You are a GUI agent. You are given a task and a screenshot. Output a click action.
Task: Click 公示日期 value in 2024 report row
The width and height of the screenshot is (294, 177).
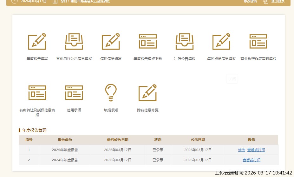pyautogui.click(x=198, y=160)
